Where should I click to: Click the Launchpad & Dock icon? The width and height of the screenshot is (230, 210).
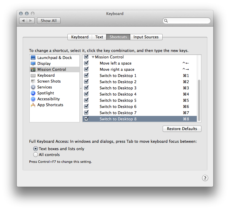tap(33, 58)
